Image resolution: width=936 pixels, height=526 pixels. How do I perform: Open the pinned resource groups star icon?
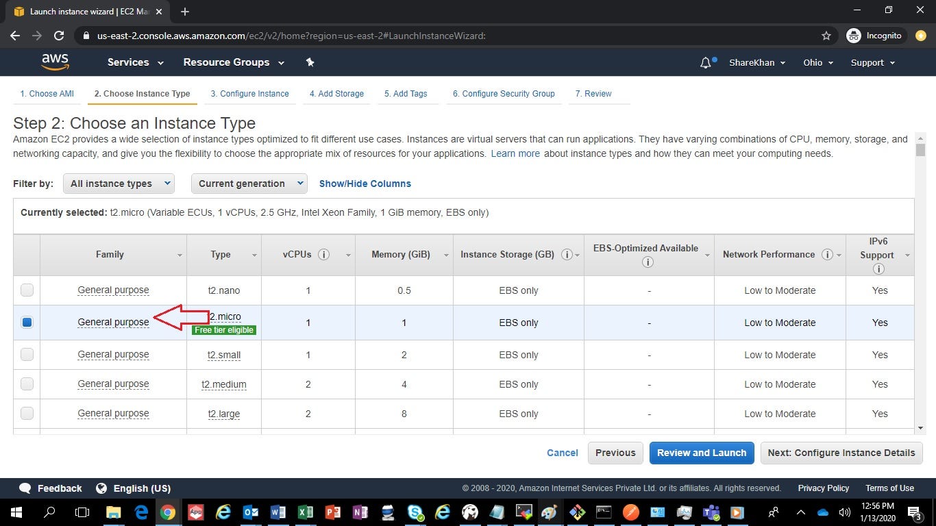(x=310, y=62)
